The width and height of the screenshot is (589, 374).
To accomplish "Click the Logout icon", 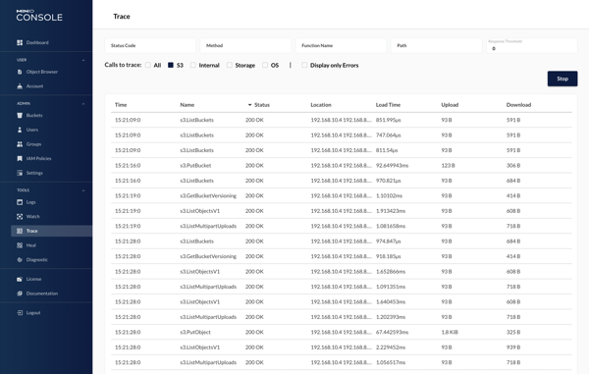I will tap(20, 313).
